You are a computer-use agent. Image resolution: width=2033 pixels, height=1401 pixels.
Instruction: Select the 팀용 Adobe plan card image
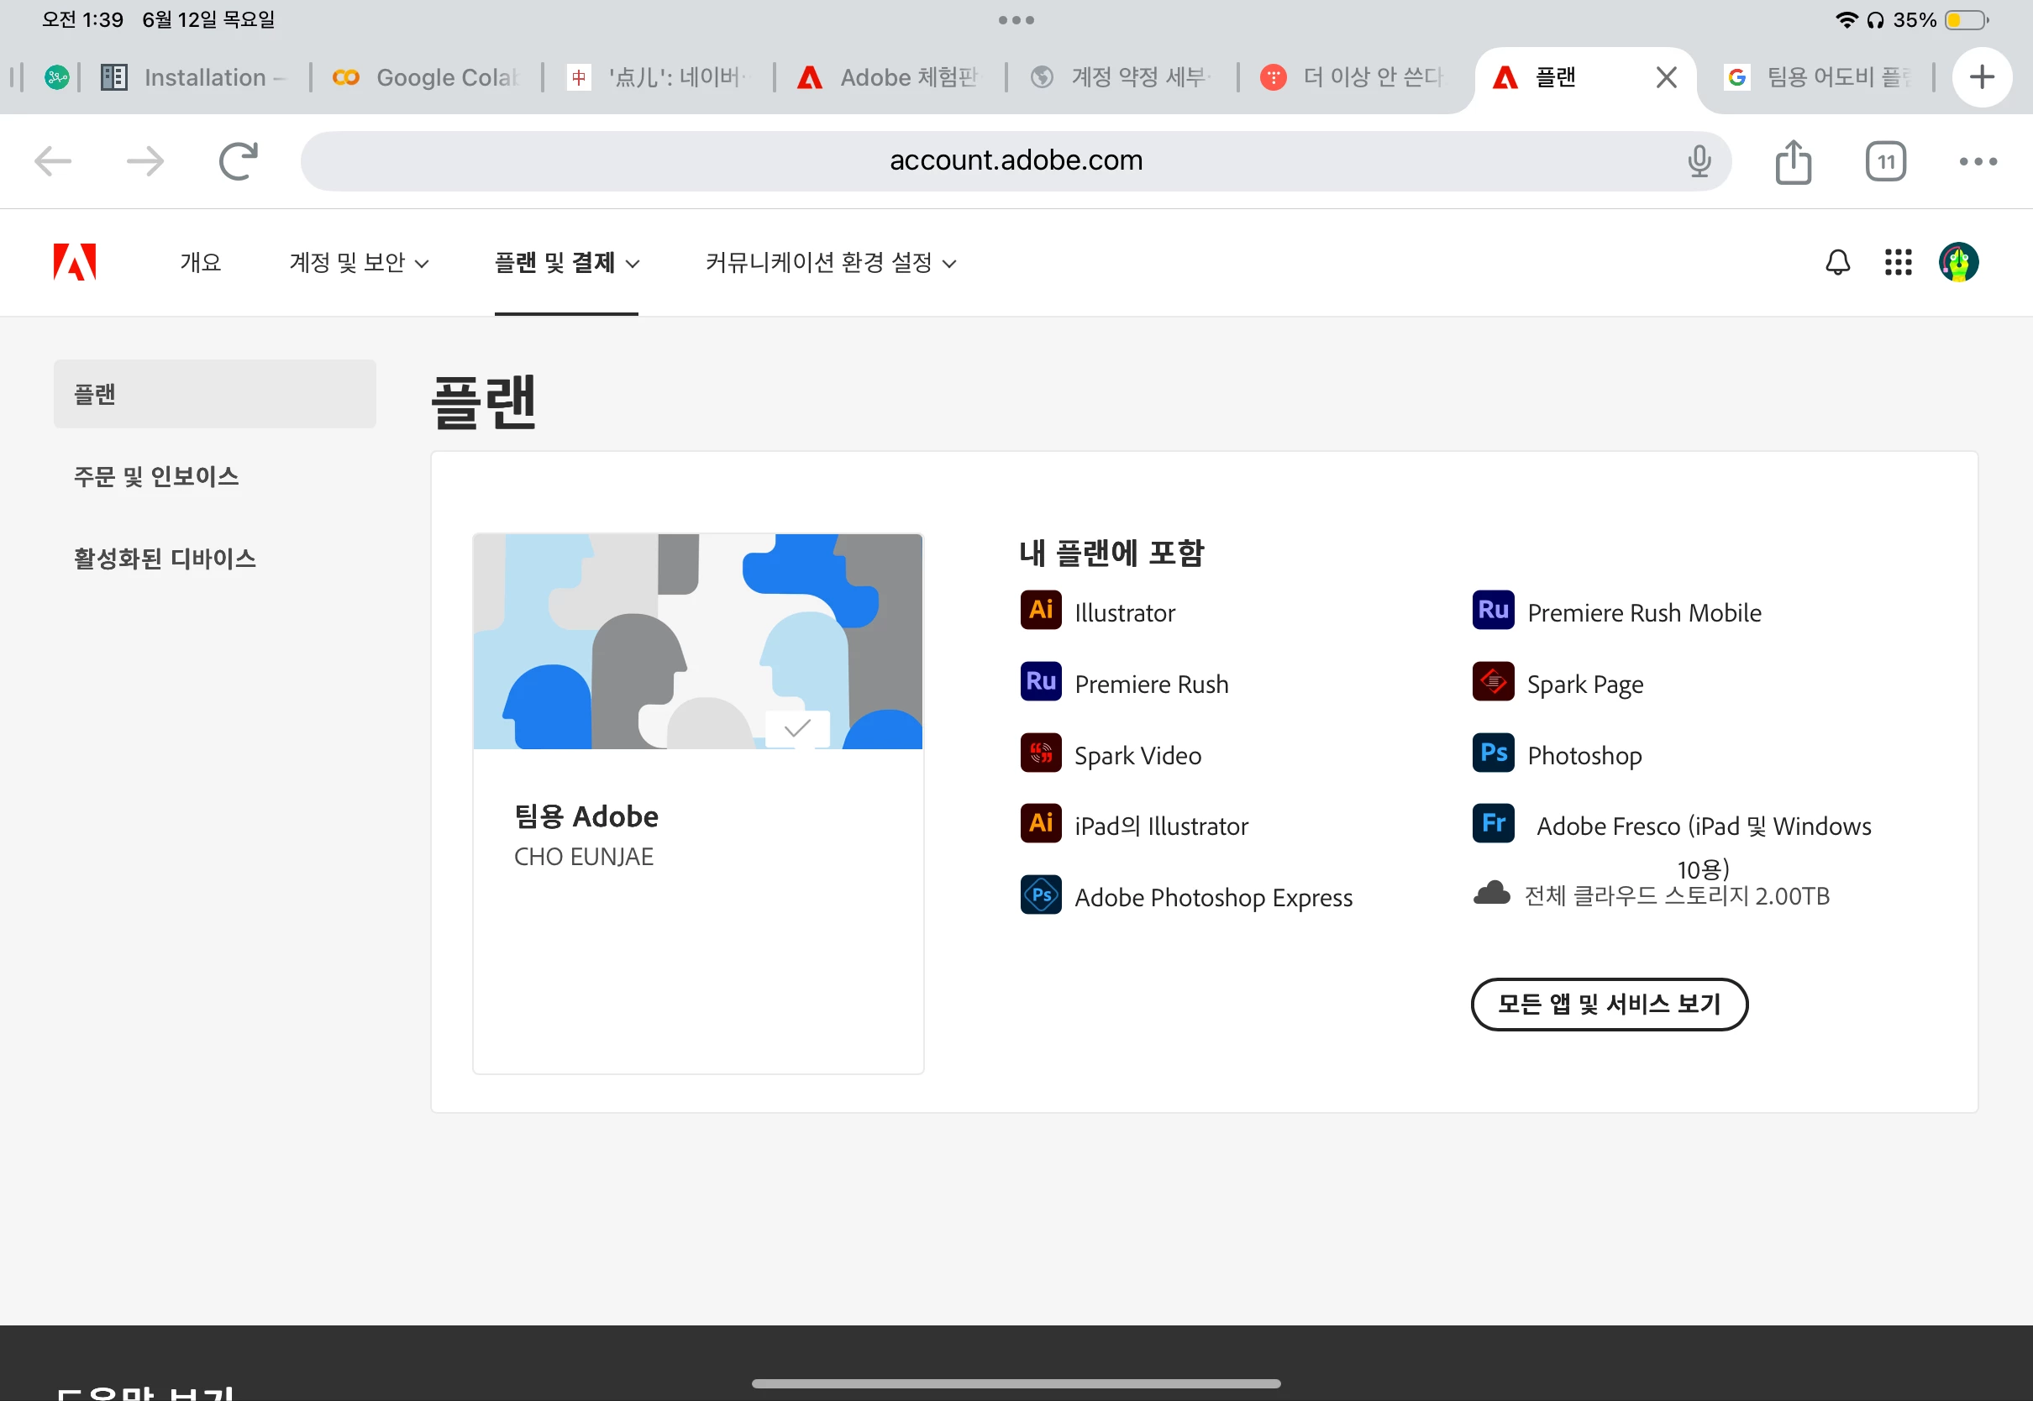pyautogui.click(x=698, y=642)
